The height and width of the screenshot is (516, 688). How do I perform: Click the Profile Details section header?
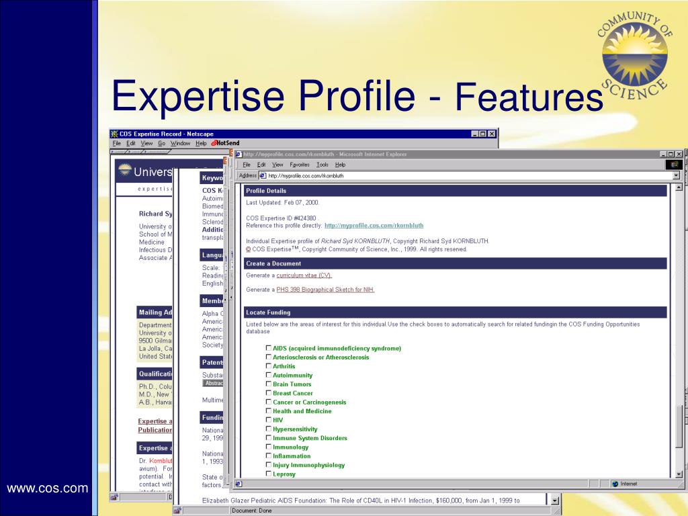coord(456,191)
